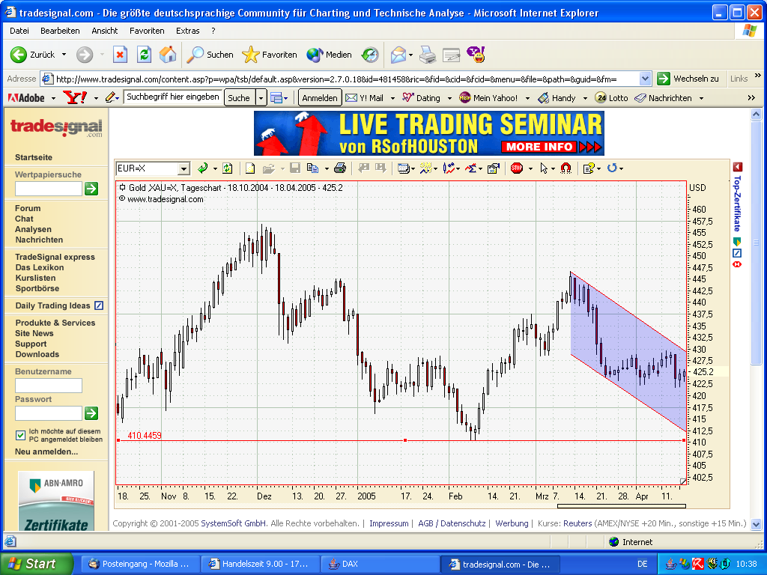Image resolution: width=767 pixels, height=575 pixels.
Task: Click the Passwort input field
Action: [x=49, y=413]
